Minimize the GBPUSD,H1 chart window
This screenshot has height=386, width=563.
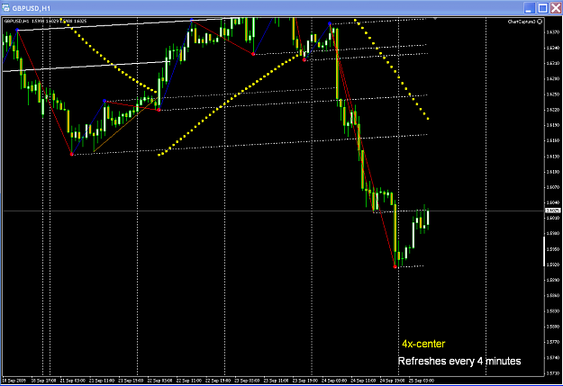[529, 8]
